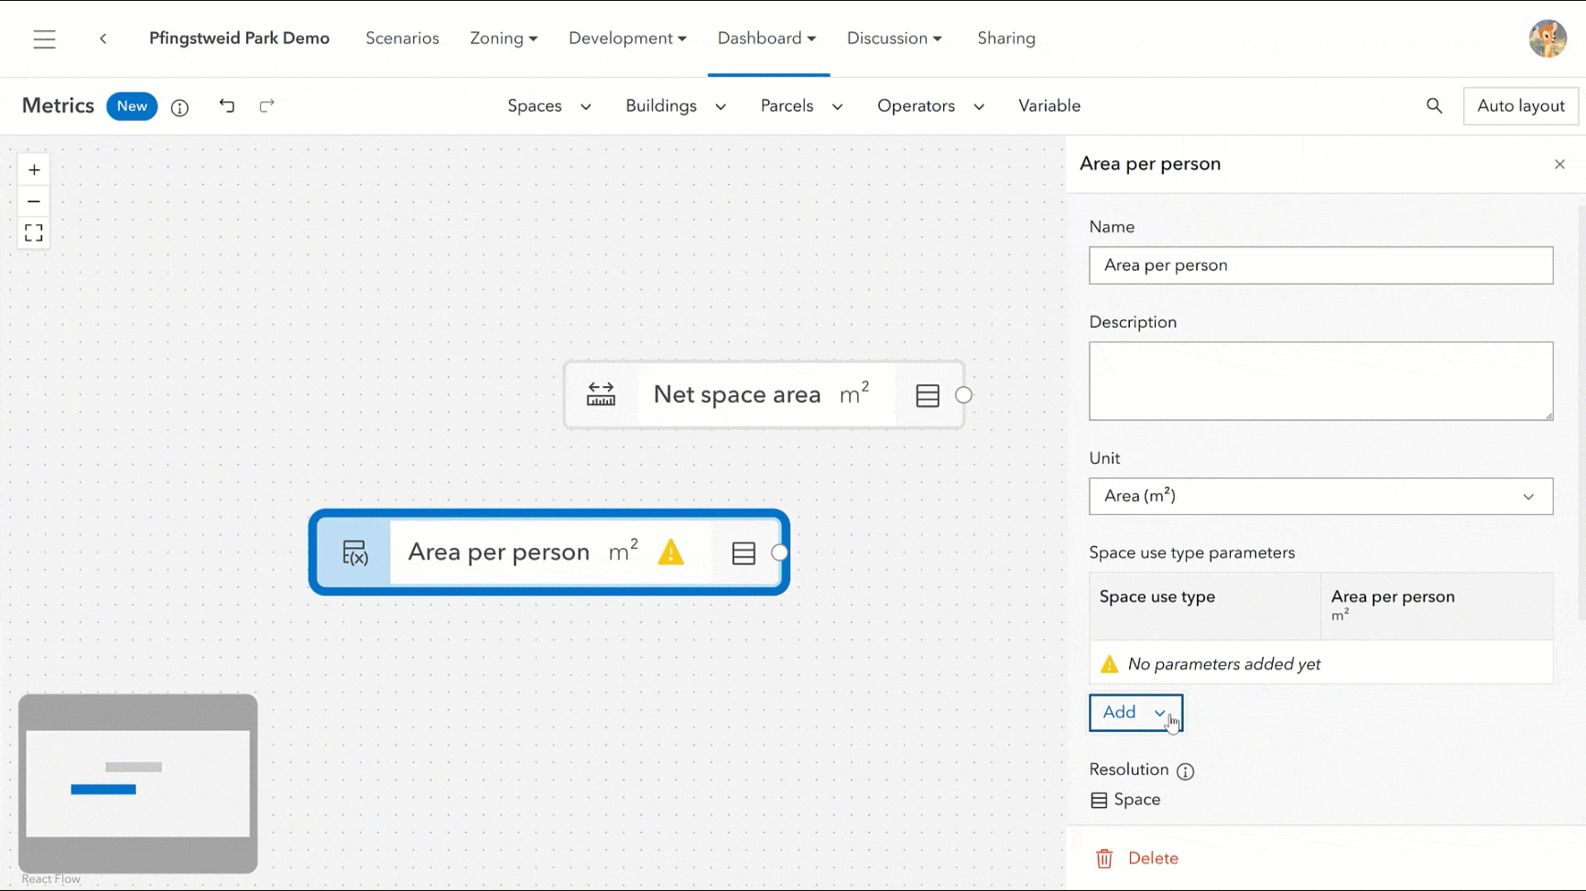The width and height of the screenshot is (1586, 891).
Task: Open the Discussion menu
Action: pos(894,38)
